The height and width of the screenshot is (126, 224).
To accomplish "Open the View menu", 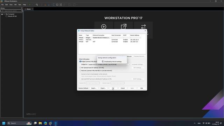I will point(11,5).
